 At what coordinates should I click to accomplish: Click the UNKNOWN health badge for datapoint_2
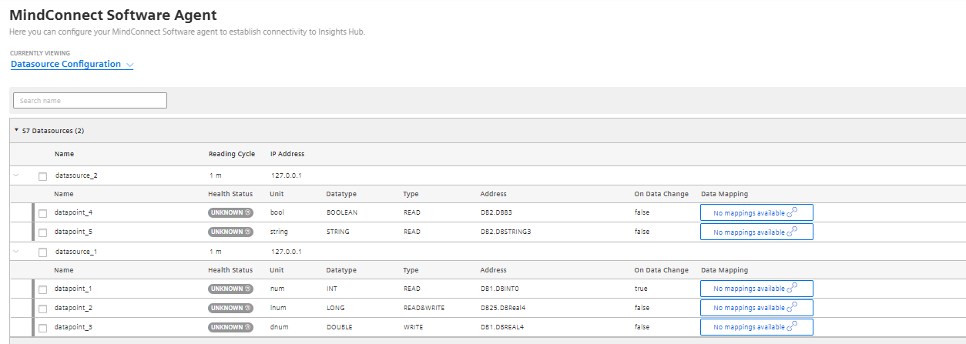coord(230,308)
